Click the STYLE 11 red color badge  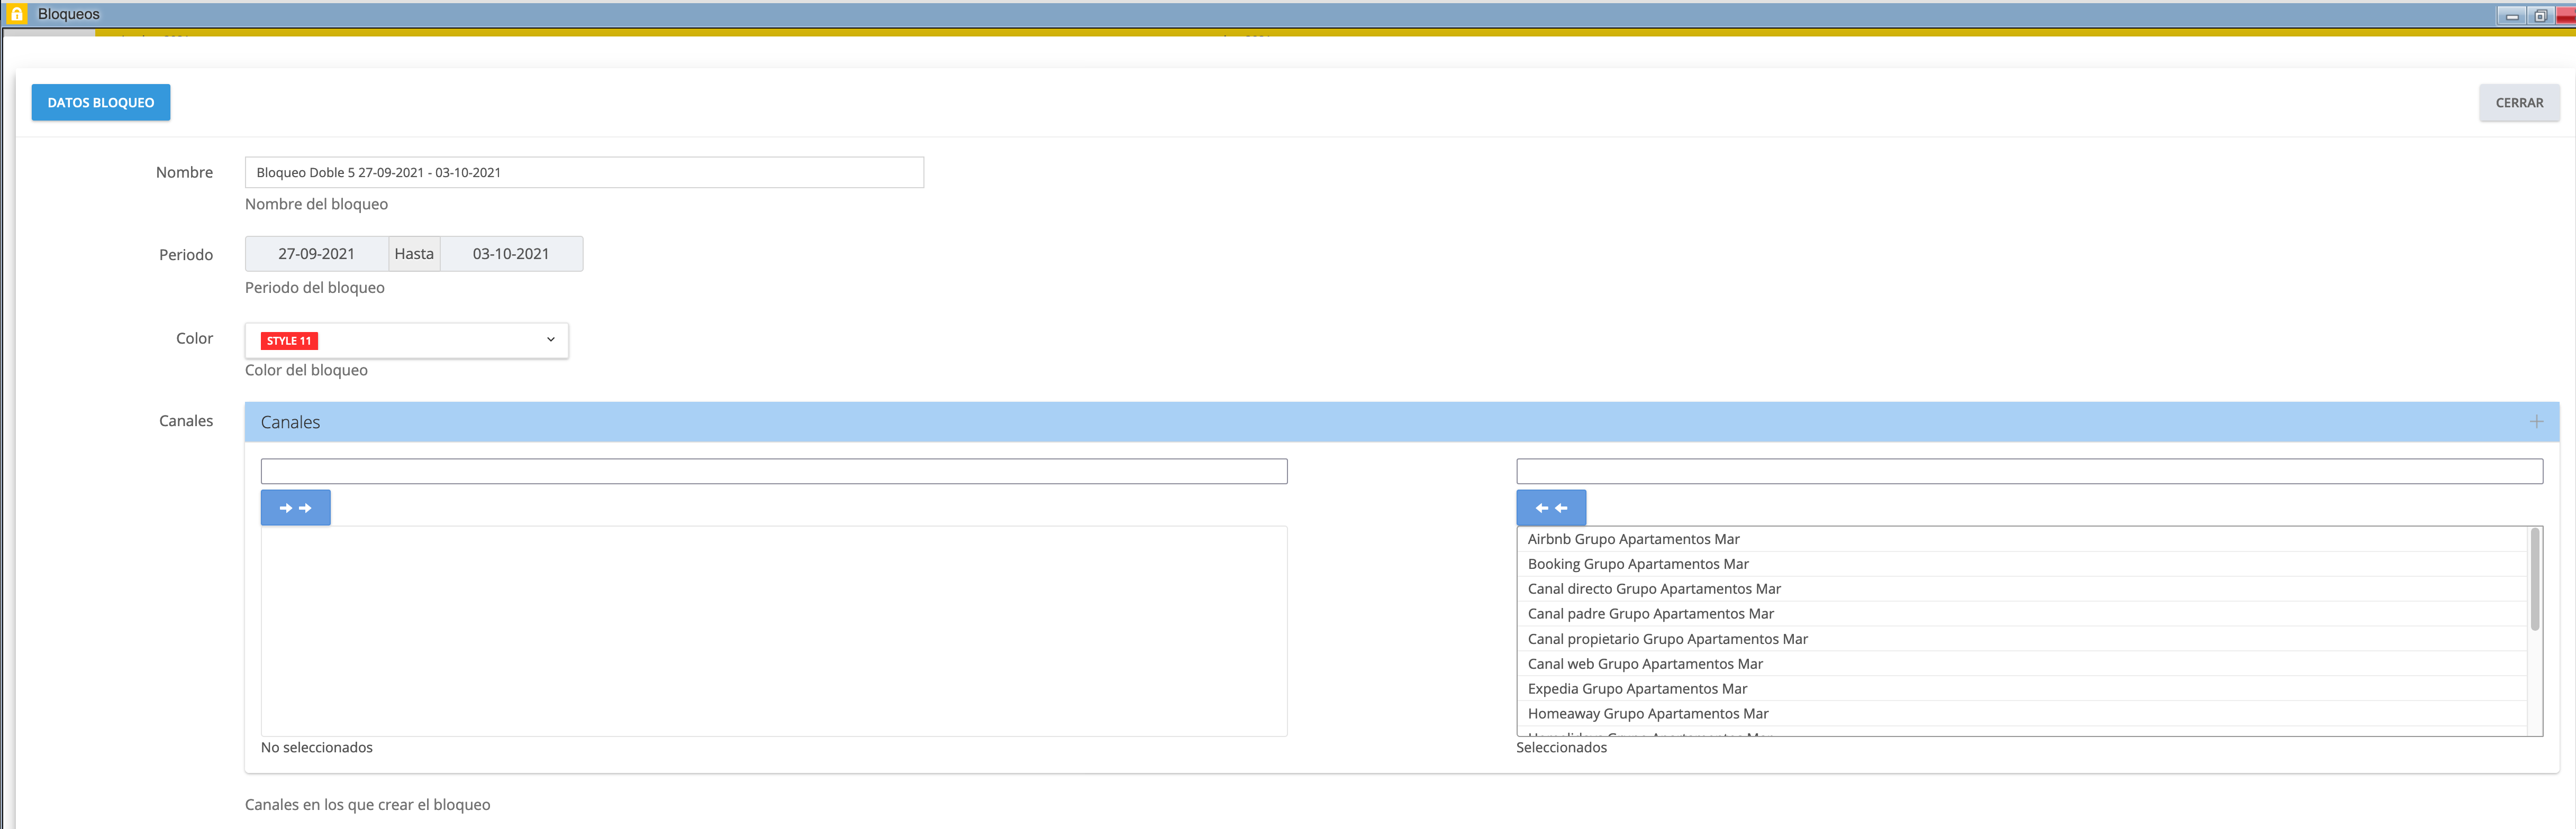[x=288, y=340]
